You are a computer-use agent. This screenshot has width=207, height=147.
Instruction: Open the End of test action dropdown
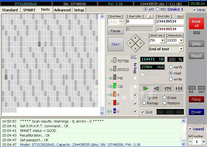tap(181, 49)
